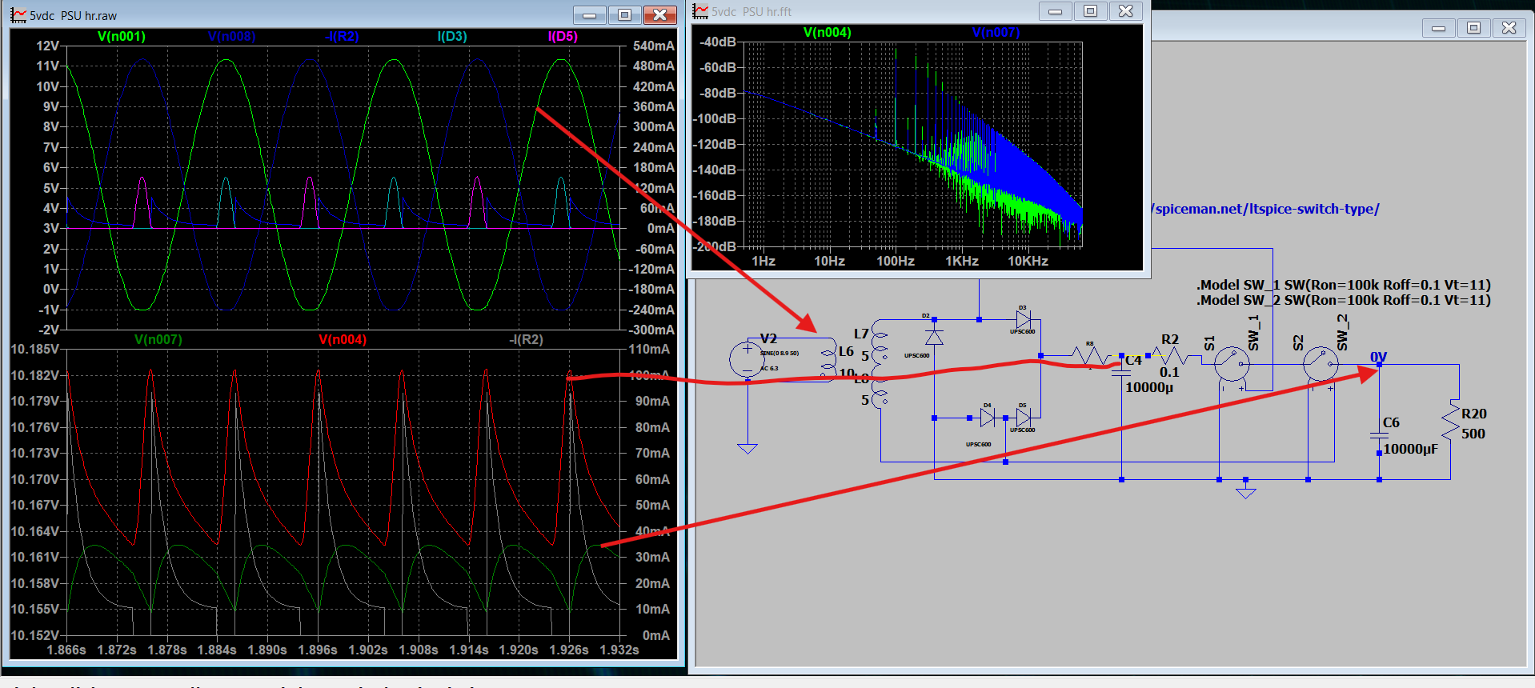Click the SW_1 model name label
Viewport: 1535px width, 688px height.
pos(1254,333)
